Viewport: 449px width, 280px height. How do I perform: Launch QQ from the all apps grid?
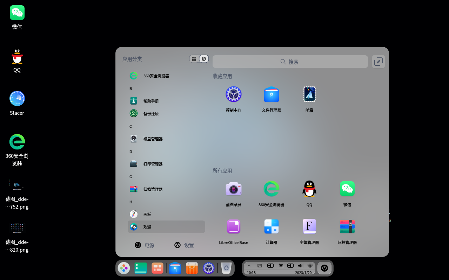309,189
